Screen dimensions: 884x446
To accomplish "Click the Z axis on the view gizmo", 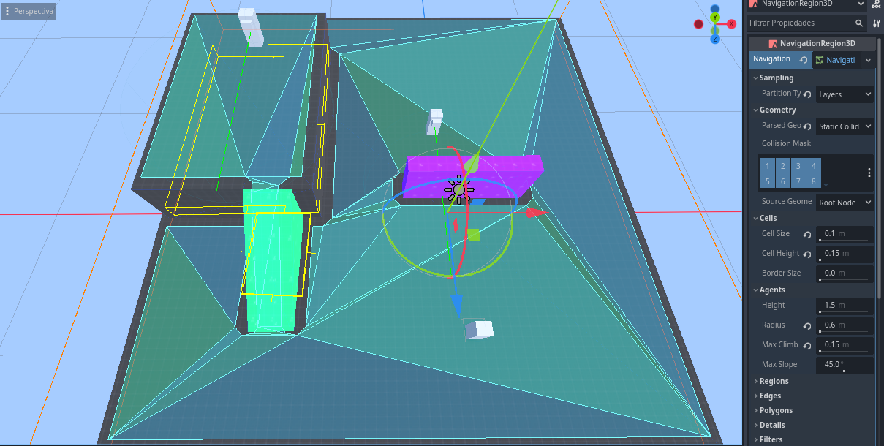I will coord(714,39).
